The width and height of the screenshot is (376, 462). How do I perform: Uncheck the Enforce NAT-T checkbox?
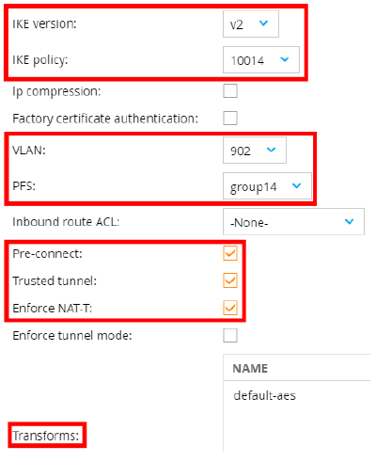click(x=230, y=308)
